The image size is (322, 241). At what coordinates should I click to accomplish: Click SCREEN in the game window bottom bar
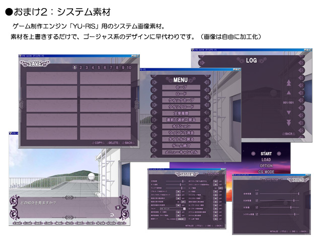(111, 223)
